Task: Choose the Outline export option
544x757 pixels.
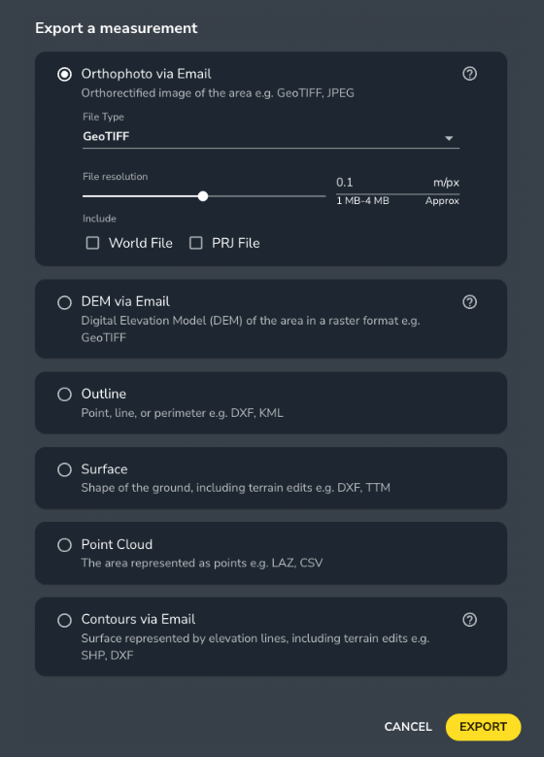Action: [x=64, y=395]
